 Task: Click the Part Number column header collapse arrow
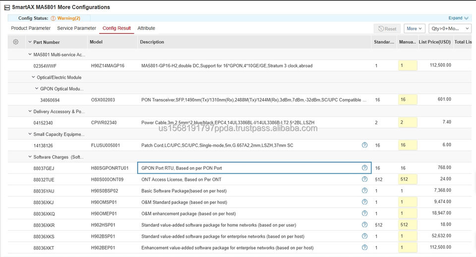[30, 42]
